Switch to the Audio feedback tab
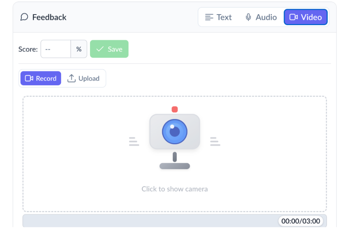The width and height of the screenshot is (351, 239). [261, 17]
